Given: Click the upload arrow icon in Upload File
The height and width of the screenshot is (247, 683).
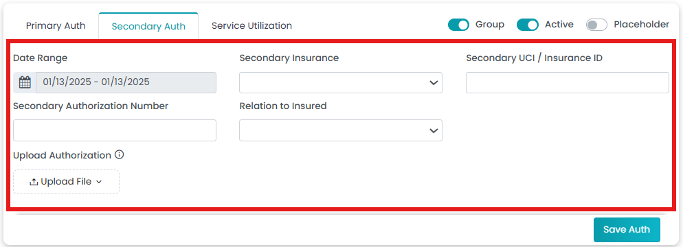Looking at the screenshot, I should pos(34,182).
